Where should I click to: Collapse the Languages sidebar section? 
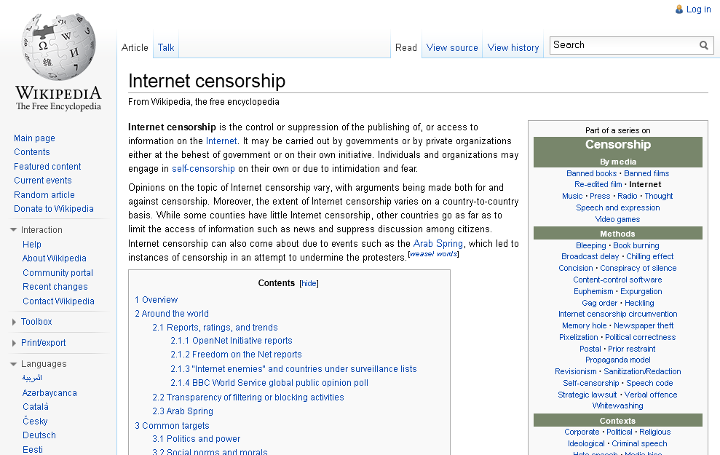tap(13, 363)
